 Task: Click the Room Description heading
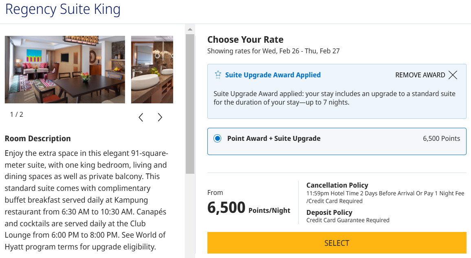click(x=37, y=138)
